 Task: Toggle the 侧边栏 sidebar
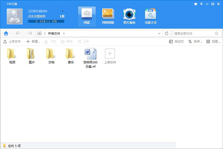point(177,41)
